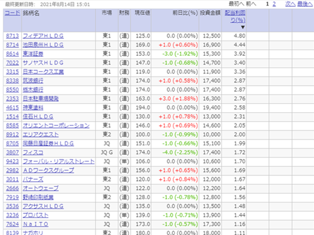The width and height of the screenshot is (314, 235).
Task: Open アクサスHLDG stock link
Action: [x=43, y=207]
